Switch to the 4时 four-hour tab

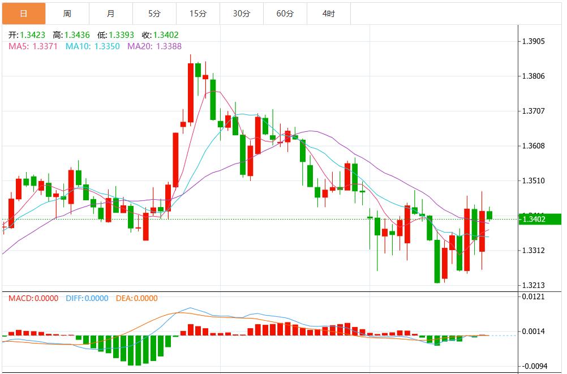pos(329,14)
